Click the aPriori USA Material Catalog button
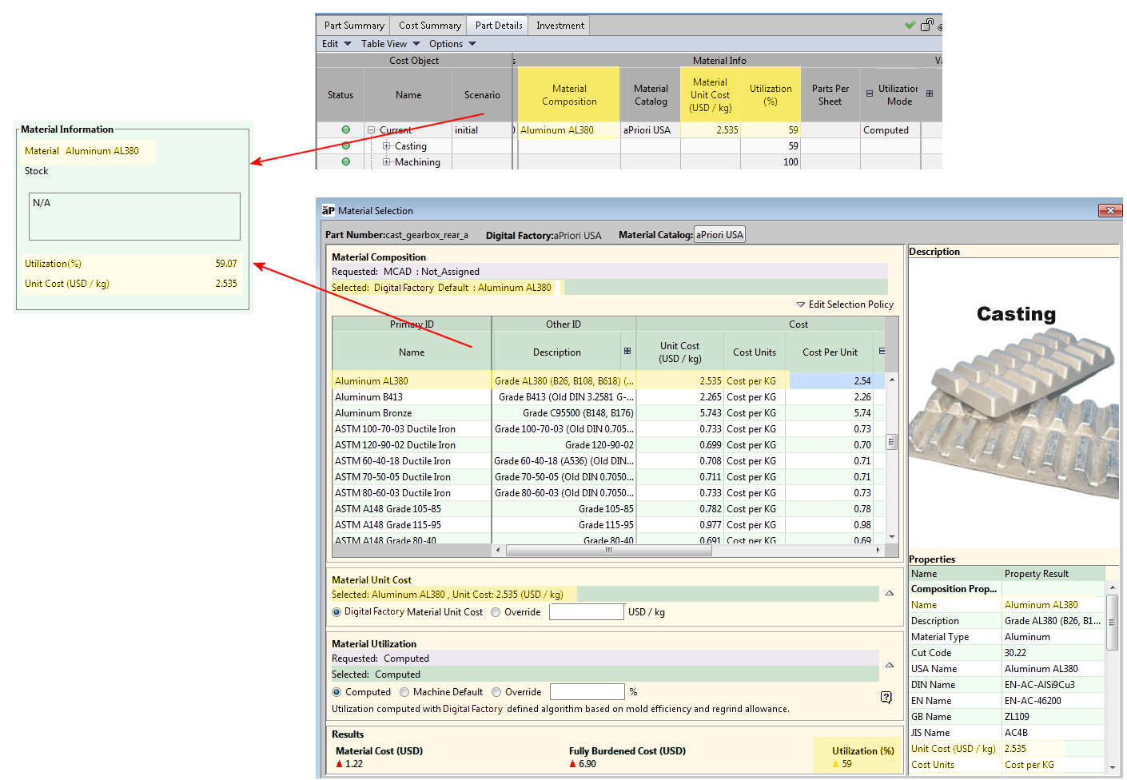Image resolution: width=1127 pixels, height=780 pixels. pos(719,235)
